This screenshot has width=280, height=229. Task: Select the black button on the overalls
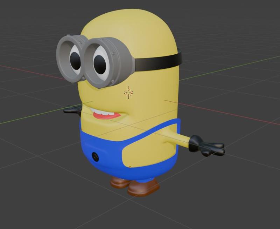[95, 156]
